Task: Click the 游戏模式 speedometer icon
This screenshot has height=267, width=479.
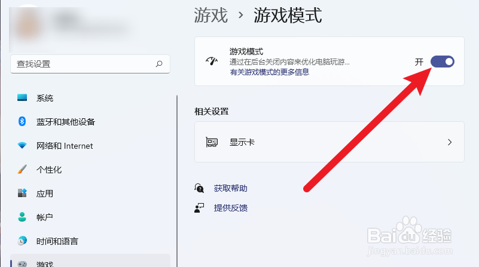Action: [212, 62]
